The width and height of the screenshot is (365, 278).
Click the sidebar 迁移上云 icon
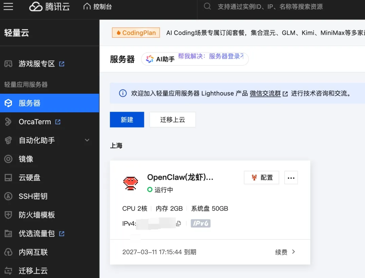pyautogui.click(x=8, y=271)
